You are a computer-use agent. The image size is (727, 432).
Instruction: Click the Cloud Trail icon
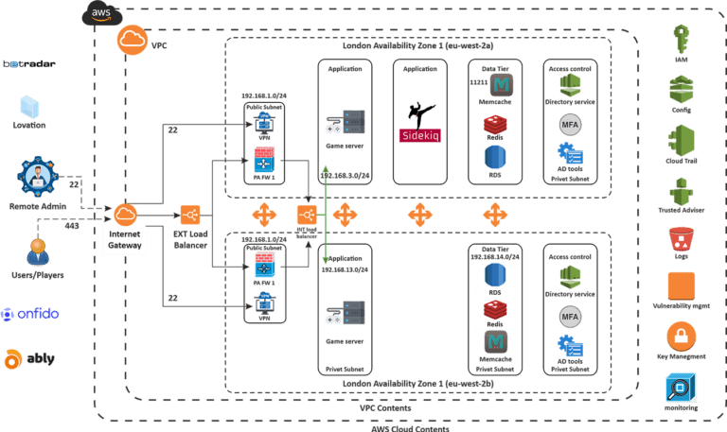click(x=682, y=140)
